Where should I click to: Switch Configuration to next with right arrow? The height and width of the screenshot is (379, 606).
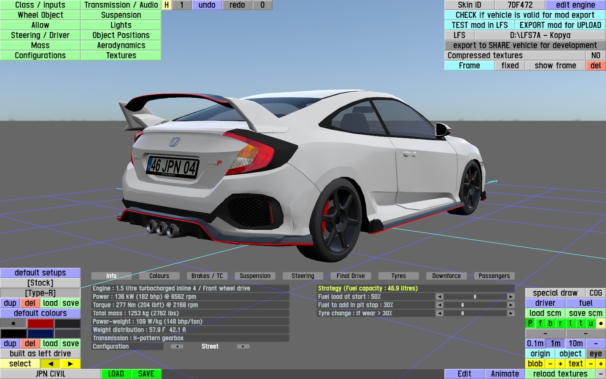point(243,347)
